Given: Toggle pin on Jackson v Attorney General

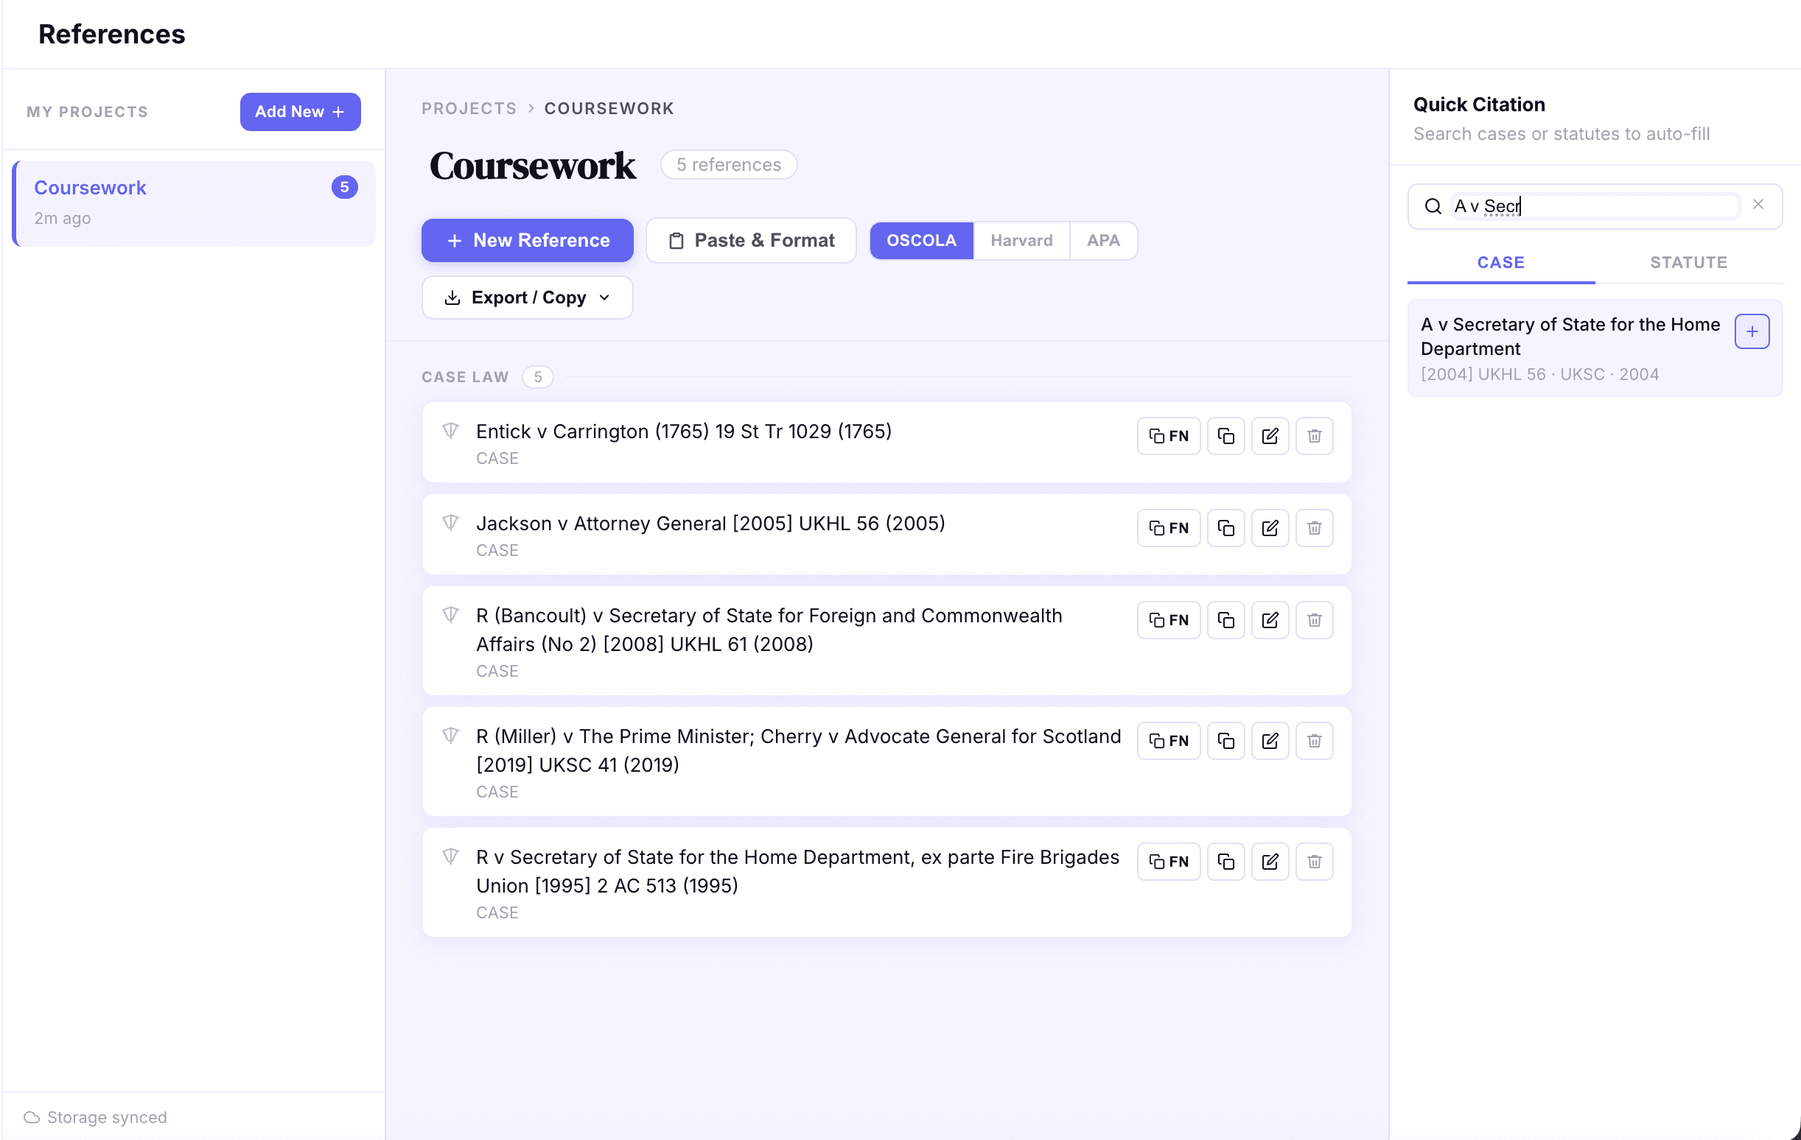Looking at the screenshot, I should click(x=450, y=523).
